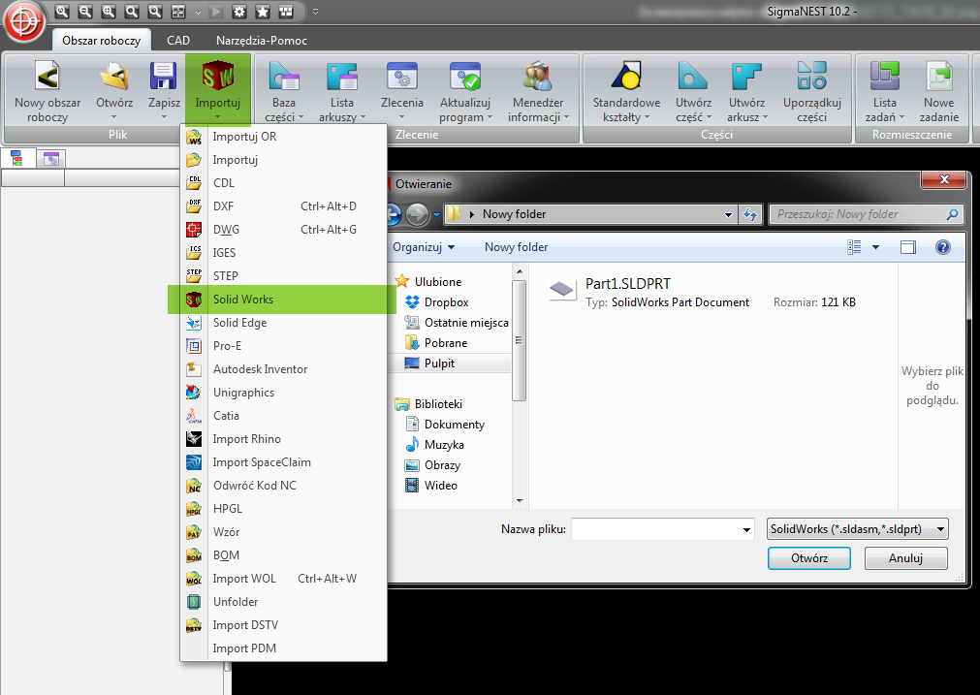
Task: Click the Otwórz button in dialog
Action: pyautogui.click(x=808, y=558)
